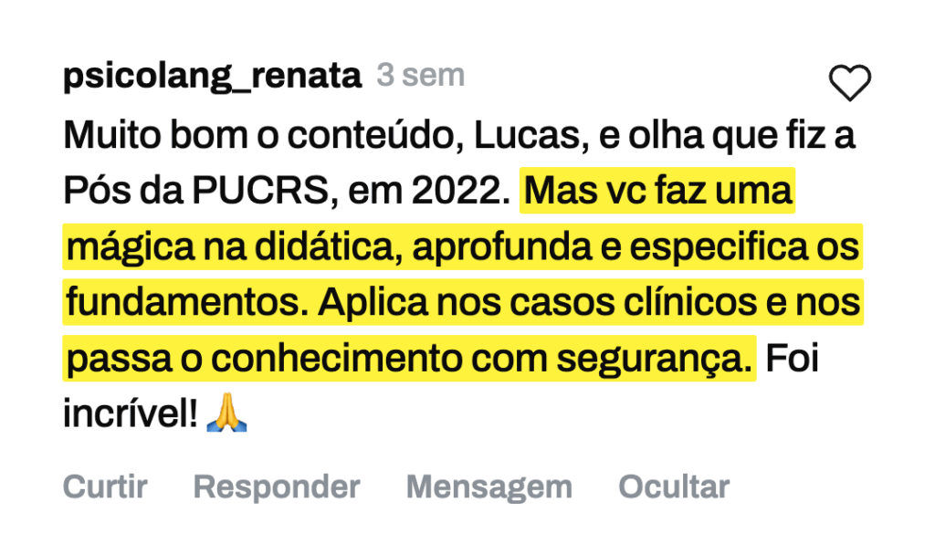The image size is (935, 554).
Task: Open Mensagem to message the commenter
Action: point(489,486)
